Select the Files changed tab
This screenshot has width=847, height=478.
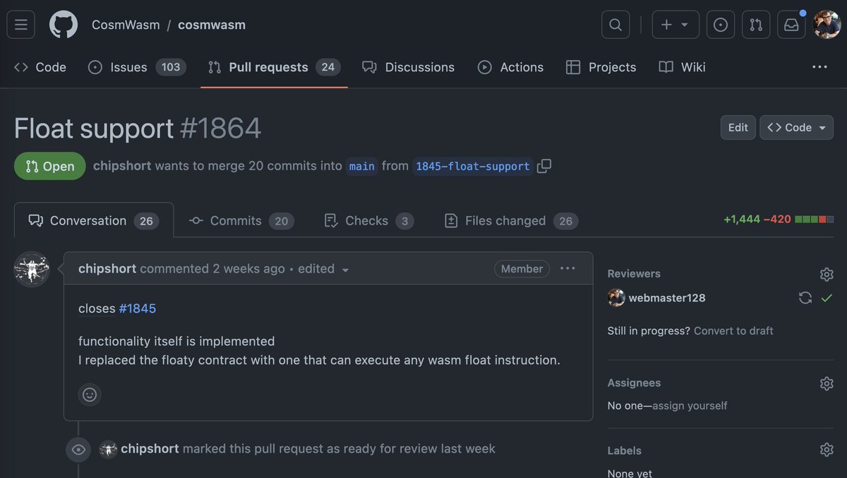click(x=511, y=221)
